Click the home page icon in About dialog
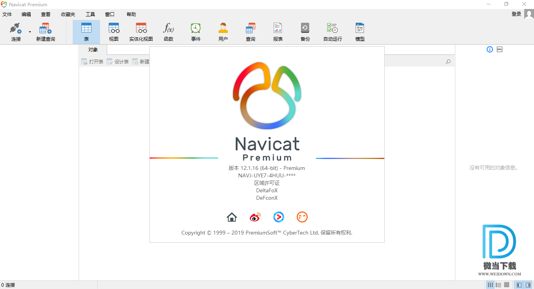The height and width of the screenshot is (289, 534). 232,217
